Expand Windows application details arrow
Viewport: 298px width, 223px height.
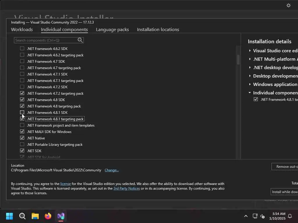[250, 84]
